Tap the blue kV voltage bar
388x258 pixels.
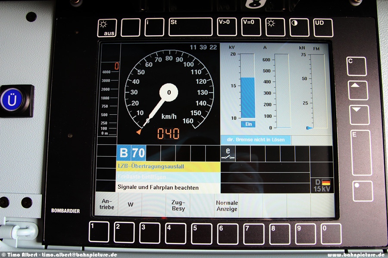pos(247,98)
